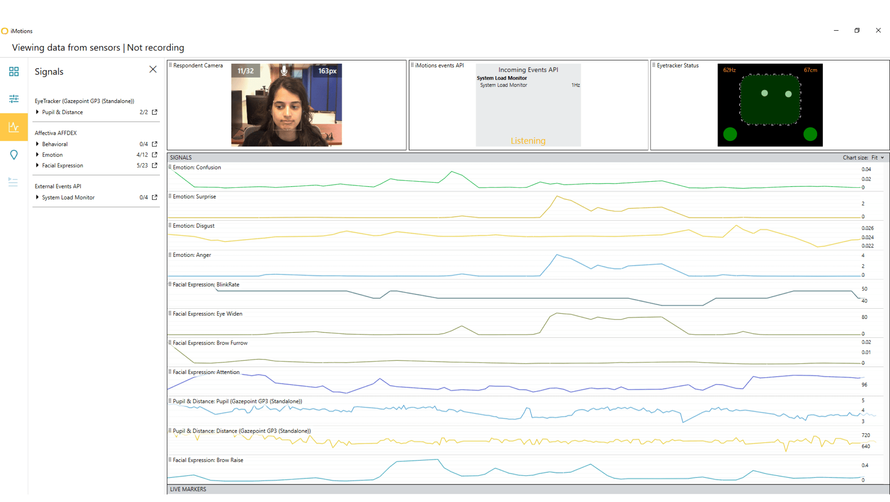Open the Chart size Fit dropdown

[x=877, y=158]
